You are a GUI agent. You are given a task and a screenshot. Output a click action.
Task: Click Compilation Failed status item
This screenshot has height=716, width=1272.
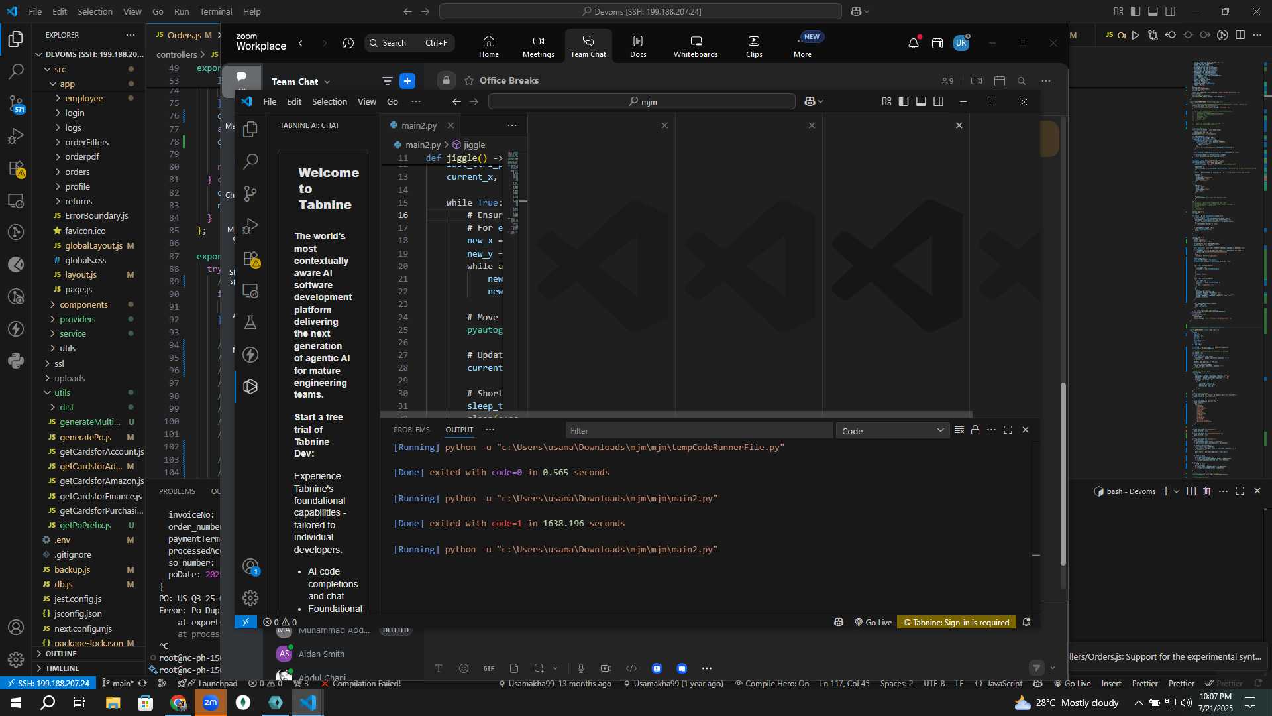click(x=361, y=684)
